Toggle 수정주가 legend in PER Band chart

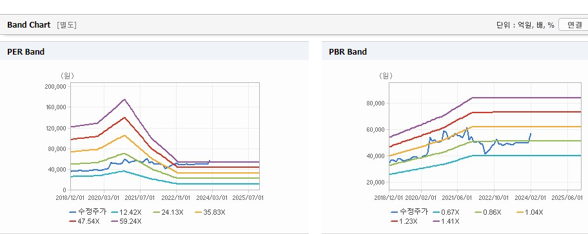click(x=88, y=212)
